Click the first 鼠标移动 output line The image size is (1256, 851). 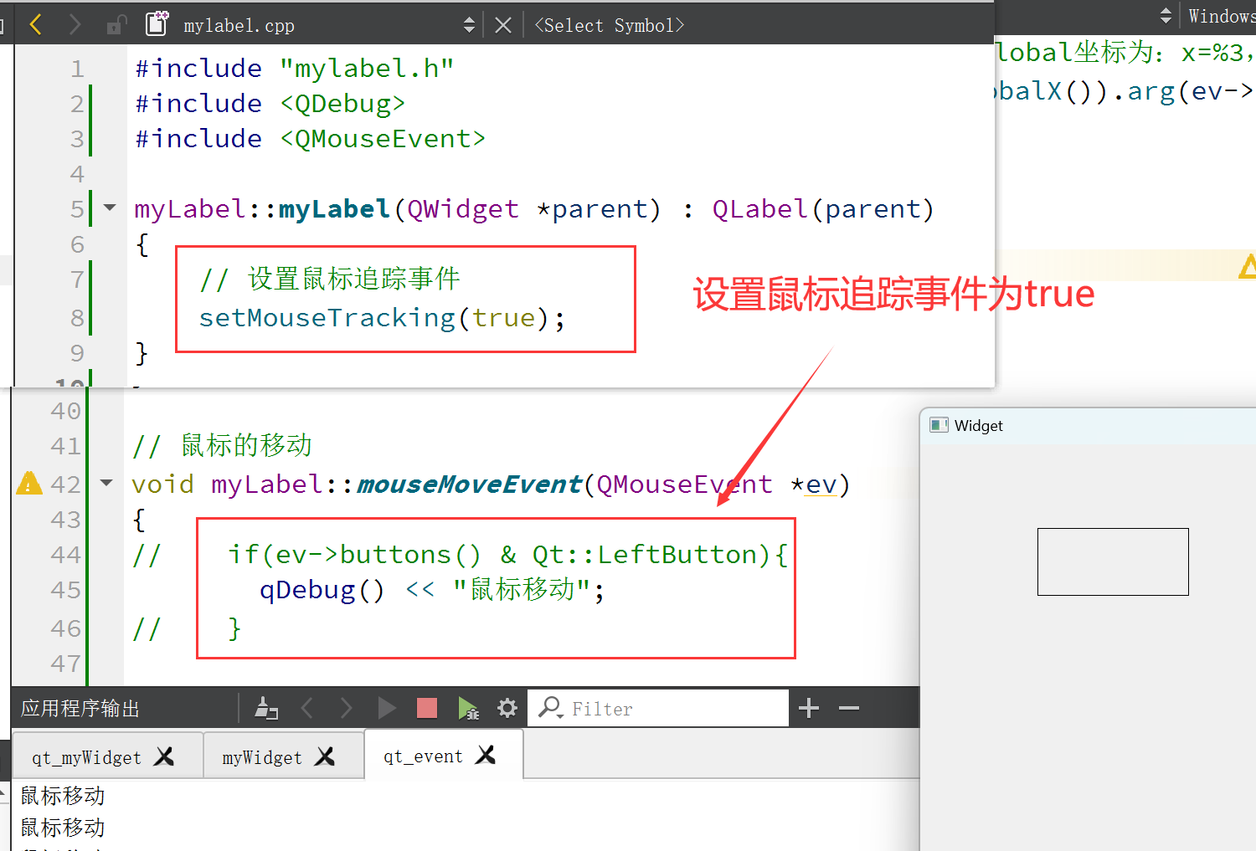click(63, 796)
